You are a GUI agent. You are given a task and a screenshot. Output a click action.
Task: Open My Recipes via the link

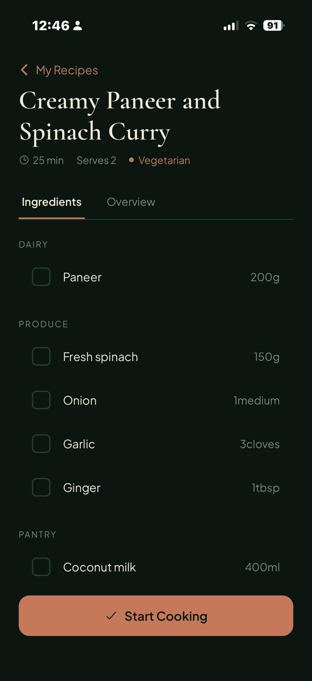(66, 70)
